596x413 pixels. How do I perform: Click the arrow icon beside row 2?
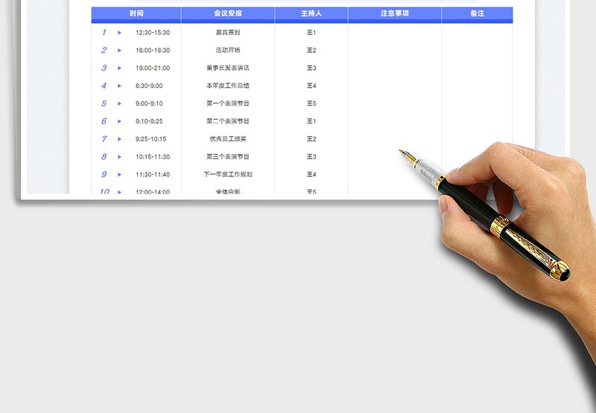(119, 51)
